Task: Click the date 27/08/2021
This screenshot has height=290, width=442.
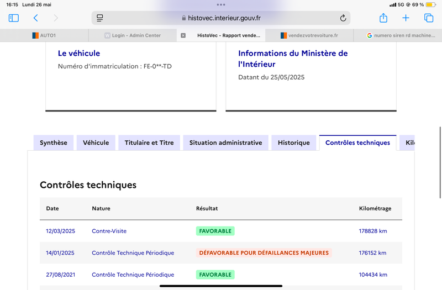Action: [x=60, y=275]
